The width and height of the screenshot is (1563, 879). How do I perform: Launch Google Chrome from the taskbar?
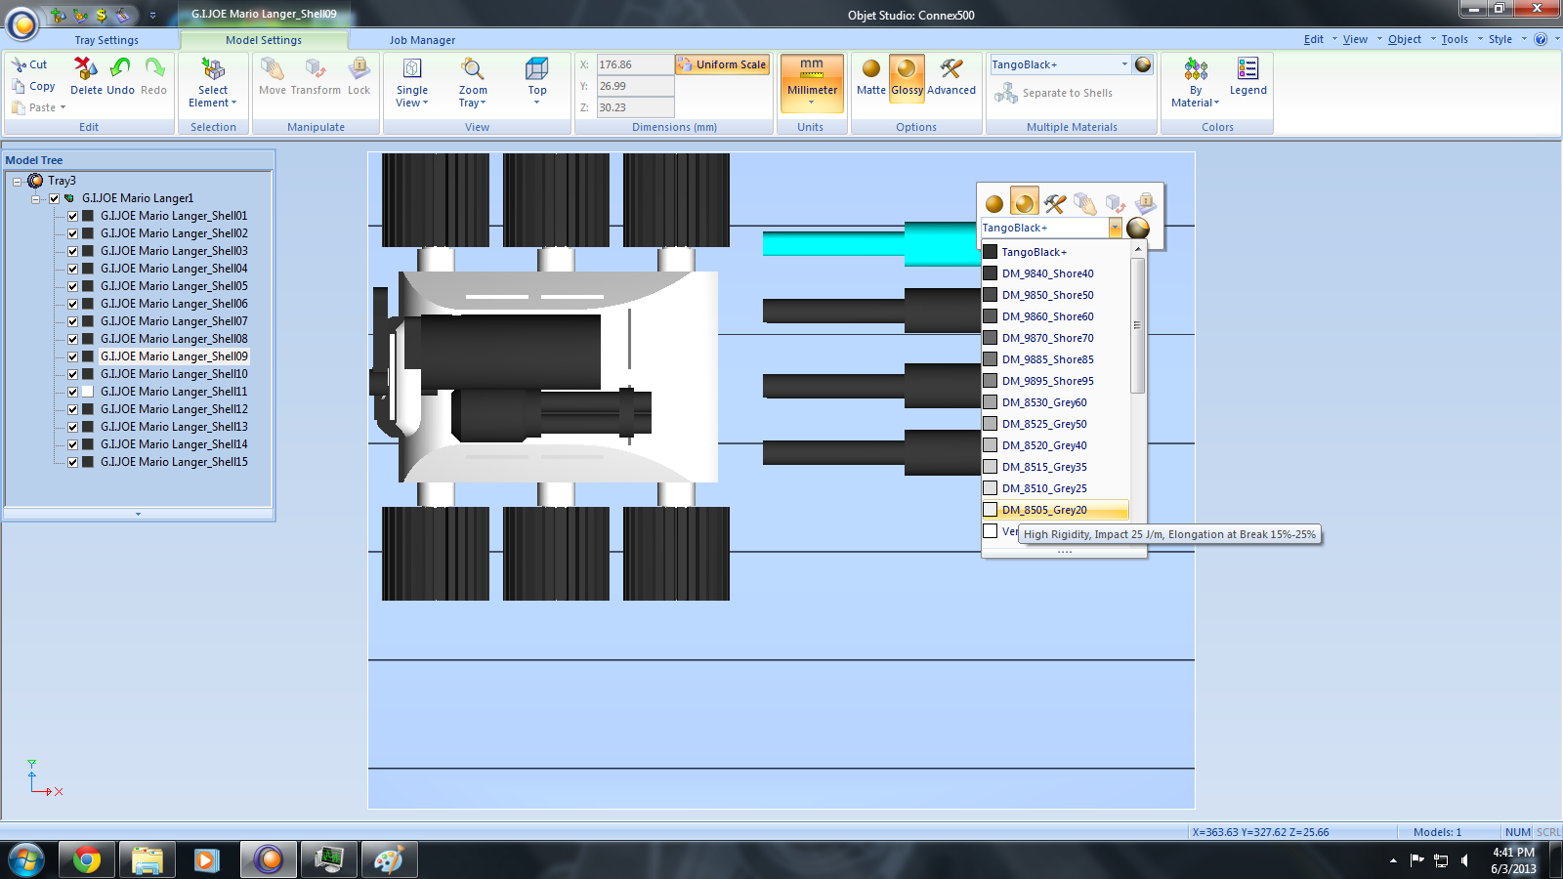(x=87, y=859)
